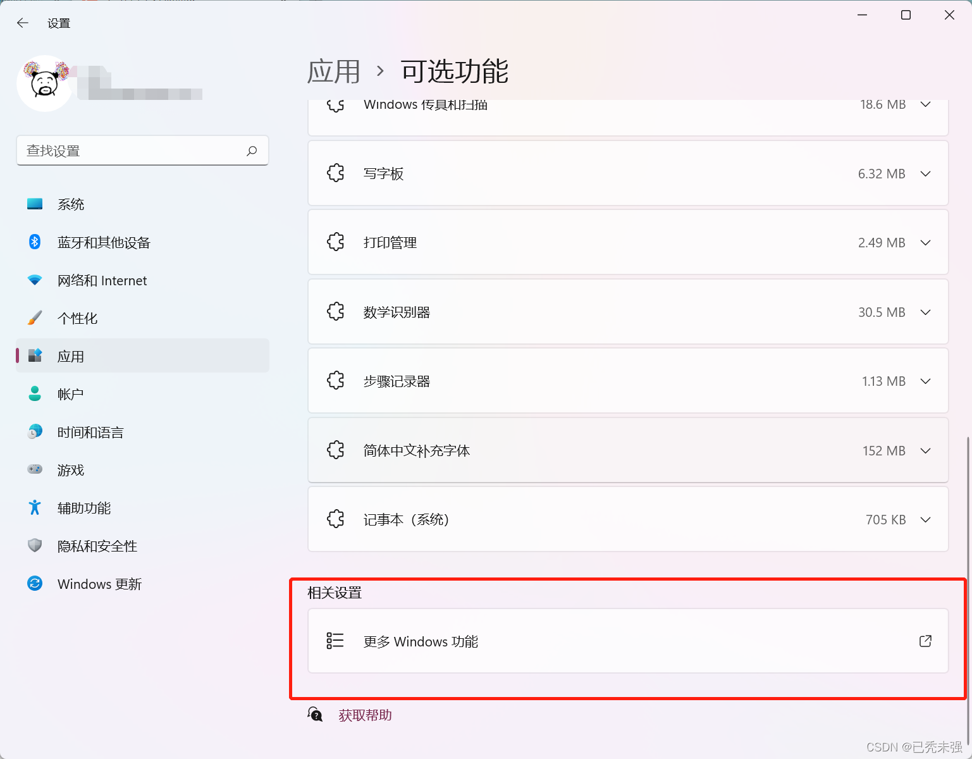This screenshot has height=759, width=972.
Task: Click the 简体中文补充字体 feature name
Action: pyautogui.click(x=417, y=450)
